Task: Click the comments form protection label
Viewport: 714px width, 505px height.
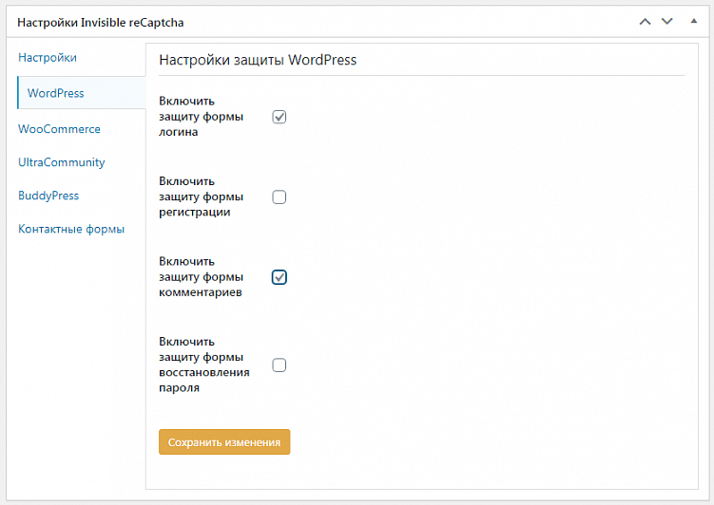Action: coord(202,277)
